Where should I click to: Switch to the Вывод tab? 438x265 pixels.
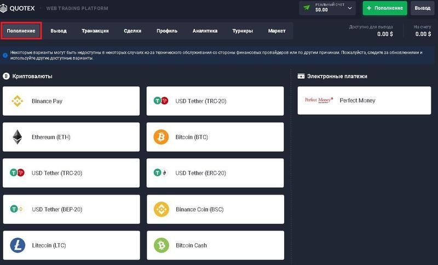click(x=59, y=31)
